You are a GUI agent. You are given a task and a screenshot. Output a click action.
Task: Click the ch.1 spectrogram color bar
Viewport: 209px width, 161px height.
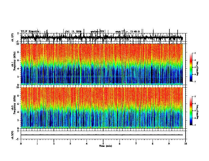(x=191, y=67)
